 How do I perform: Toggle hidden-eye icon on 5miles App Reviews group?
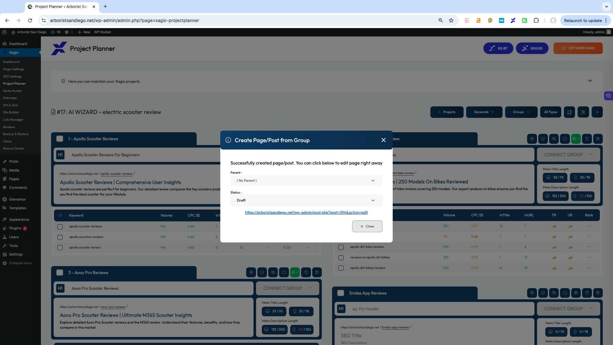pyautogui.click(x=554, y=293)
